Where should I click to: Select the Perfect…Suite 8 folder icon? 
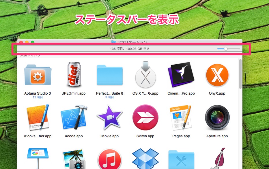(110, 75)
